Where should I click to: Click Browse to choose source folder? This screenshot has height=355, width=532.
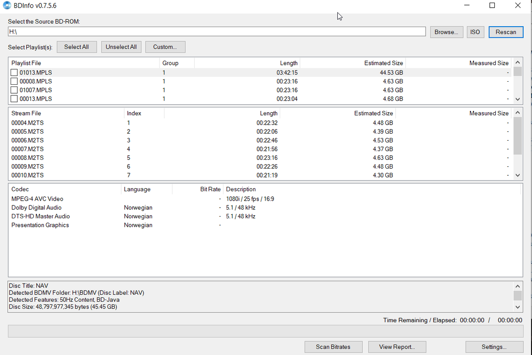click(x=446, y=32)
